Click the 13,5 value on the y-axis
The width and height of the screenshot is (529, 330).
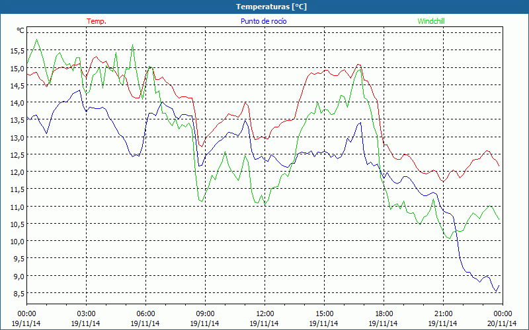tap(17, 120)
